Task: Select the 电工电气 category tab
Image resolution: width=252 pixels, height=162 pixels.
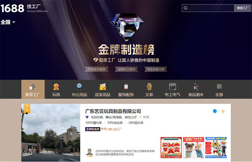Action: [173, 89]
